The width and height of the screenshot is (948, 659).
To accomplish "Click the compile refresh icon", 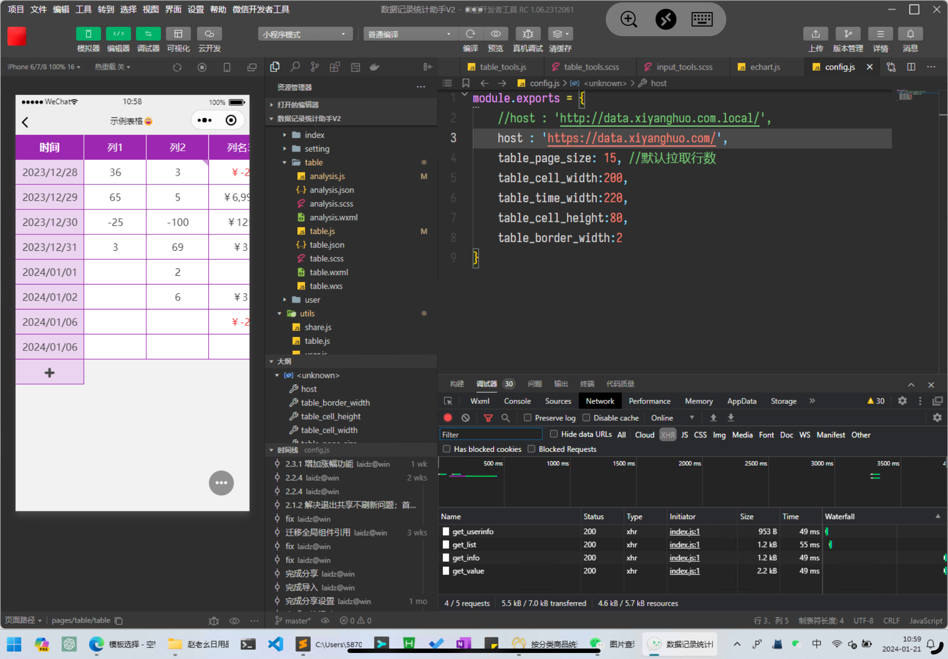I will [x=470, y=34].
